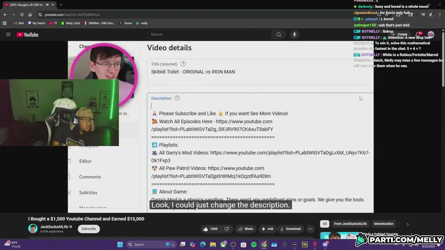Open the melly bookmark
This screenshot has height=250, width=445.
142,23
